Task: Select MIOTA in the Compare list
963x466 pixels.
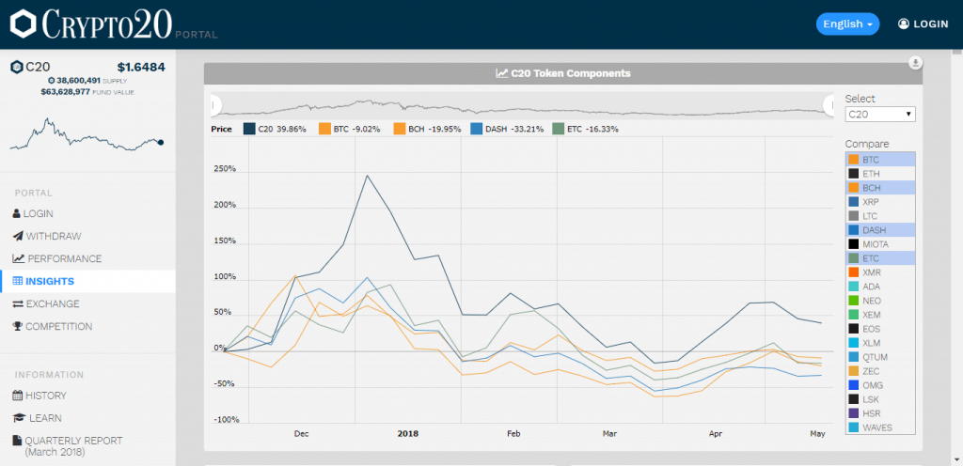Action: pos(880,244)
